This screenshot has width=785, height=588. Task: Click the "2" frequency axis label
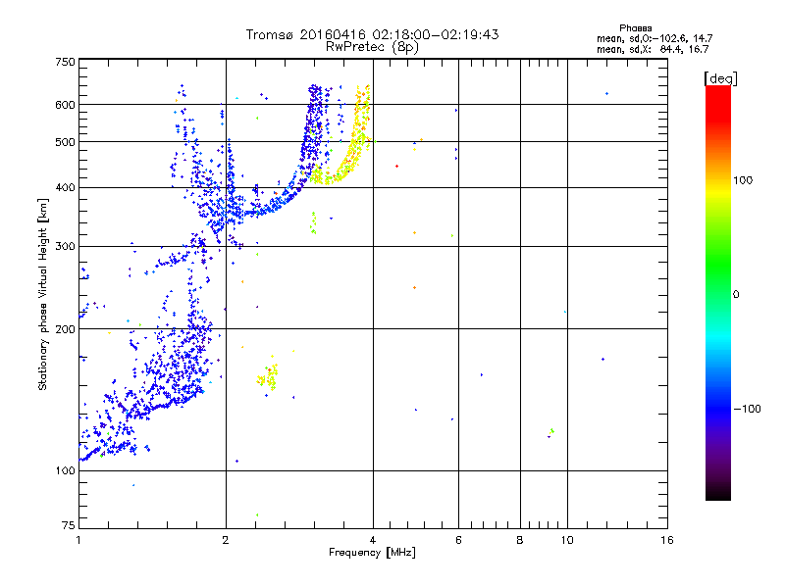(x=226, y=540)
